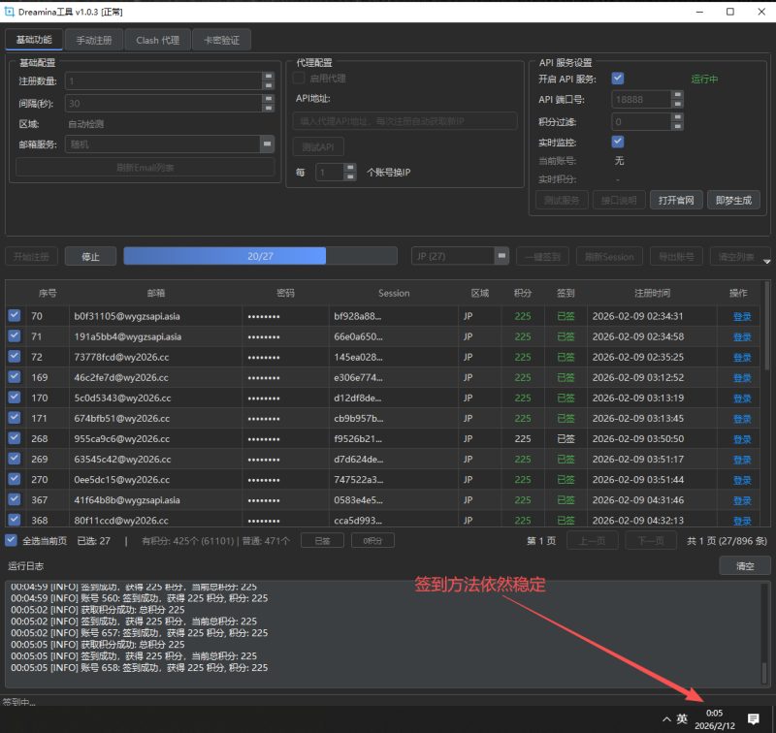This screenshot has width=776, height=733.
Task: Toggle the 全选当前页 checkbox
Action: (x=12, y=540)
